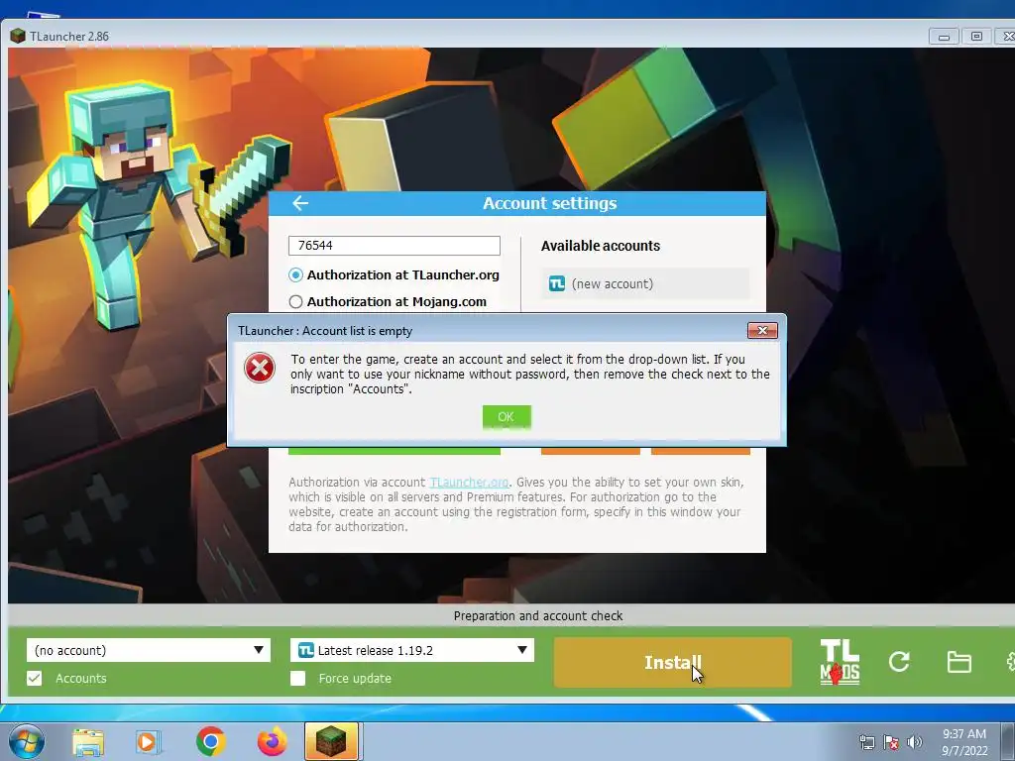Click the refresh icon in bottom bar
The image size is (1015, 761).
tap(899, 661)
